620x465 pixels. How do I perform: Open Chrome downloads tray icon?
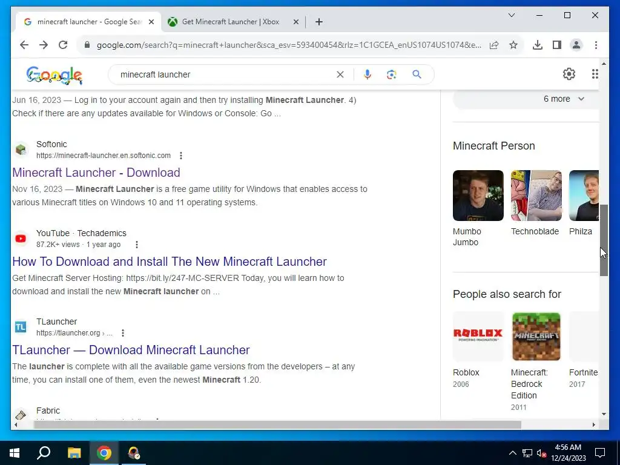pos(538,45)
